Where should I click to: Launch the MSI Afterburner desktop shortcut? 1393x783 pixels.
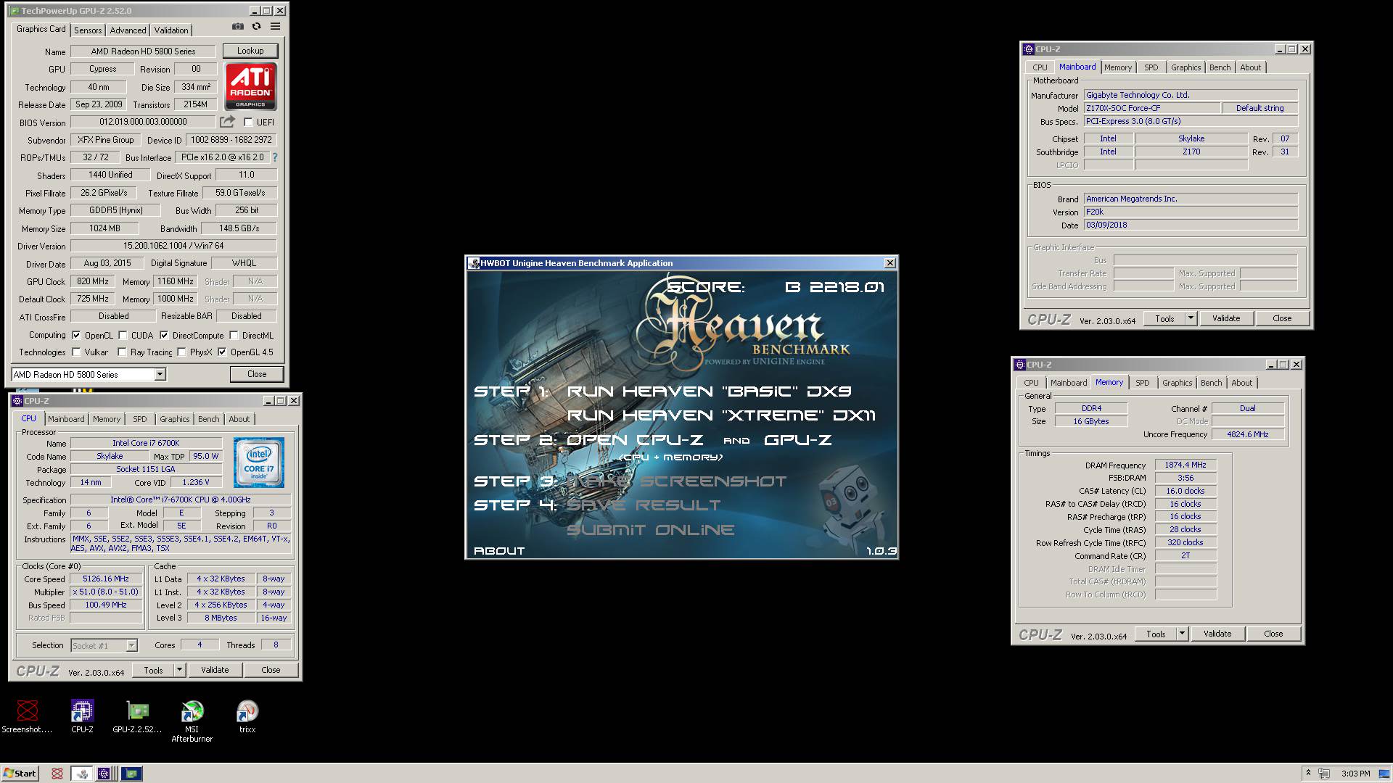pos(192,721)
